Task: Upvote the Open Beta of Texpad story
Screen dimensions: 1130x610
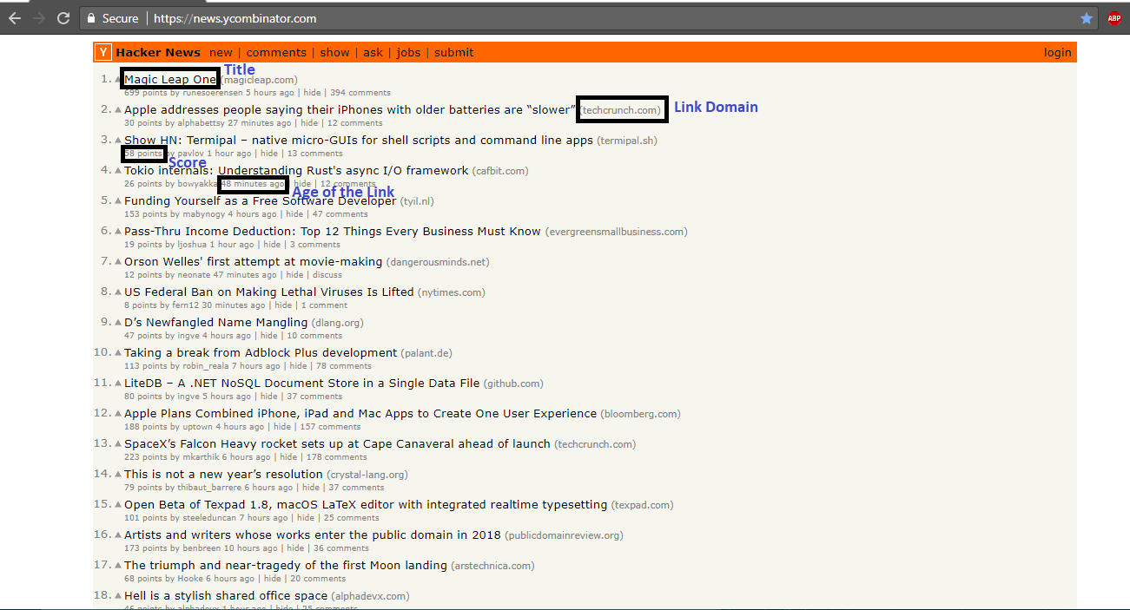Action: point(118,505)
